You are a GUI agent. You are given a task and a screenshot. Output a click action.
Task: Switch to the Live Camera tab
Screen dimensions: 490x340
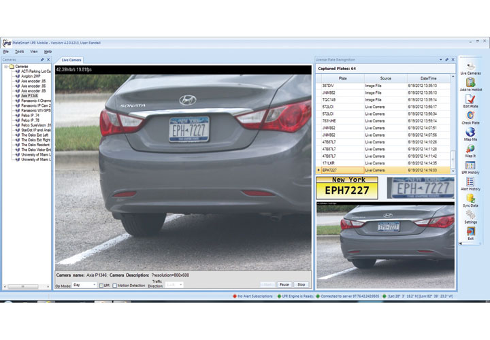point(71,60)
